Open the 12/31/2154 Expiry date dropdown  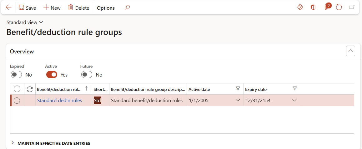[x=294, y=100]
